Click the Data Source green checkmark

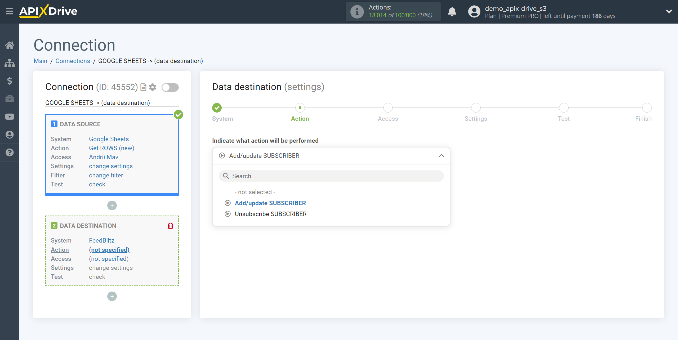pos(179,115)
